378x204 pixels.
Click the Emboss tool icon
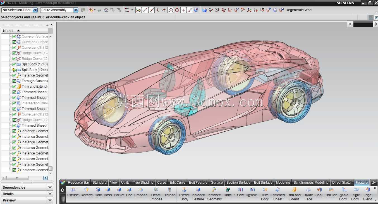click(141, 192)
